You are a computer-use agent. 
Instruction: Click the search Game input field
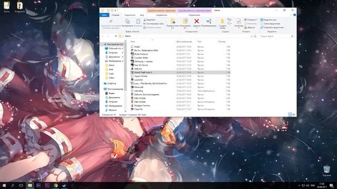276,36
